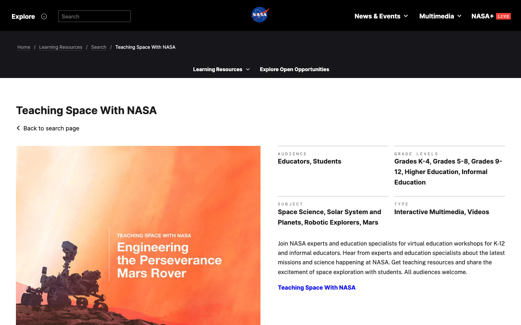Click the current-page breadcrumb 'Teaching Space With NASA'
The height and width of the screenshot is (325, 521).
pos(145,47)
